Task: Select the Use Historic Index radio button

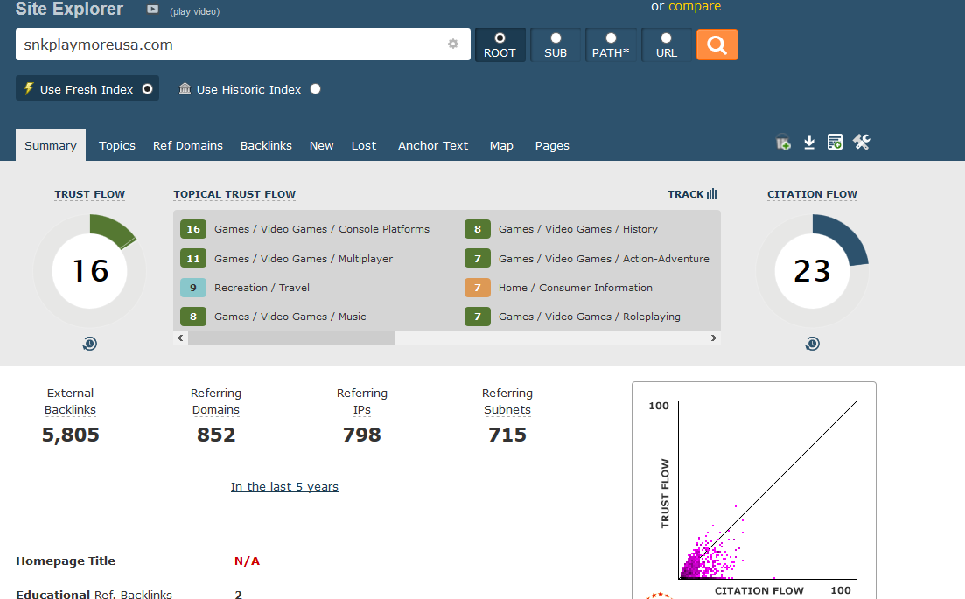Action: click(x=315, y=88)
